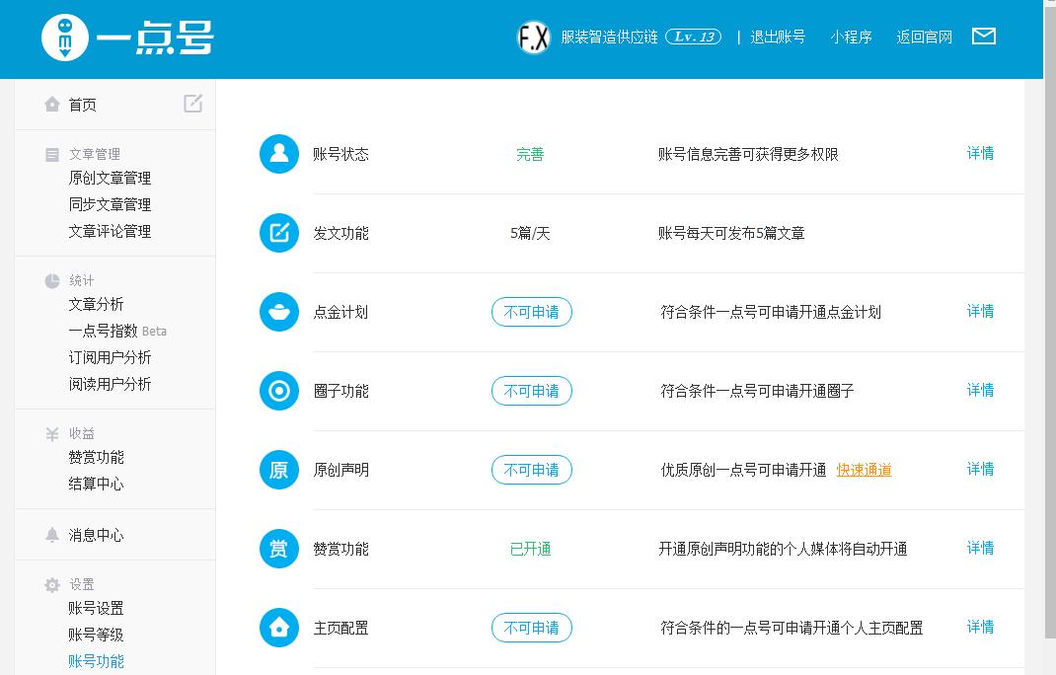Screen dimensions: 1056x675
Task: Open the 快速通道 fast-track link
Action: tap(862, 470)
